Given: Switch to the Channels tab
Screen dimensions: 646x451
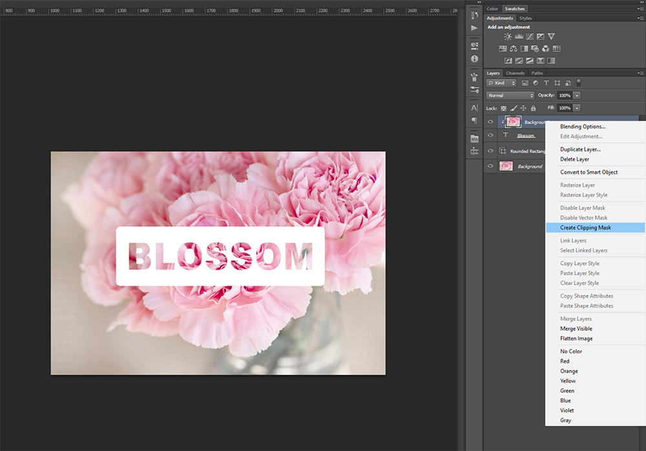Looking at the screenshot, I should point(515,73).
